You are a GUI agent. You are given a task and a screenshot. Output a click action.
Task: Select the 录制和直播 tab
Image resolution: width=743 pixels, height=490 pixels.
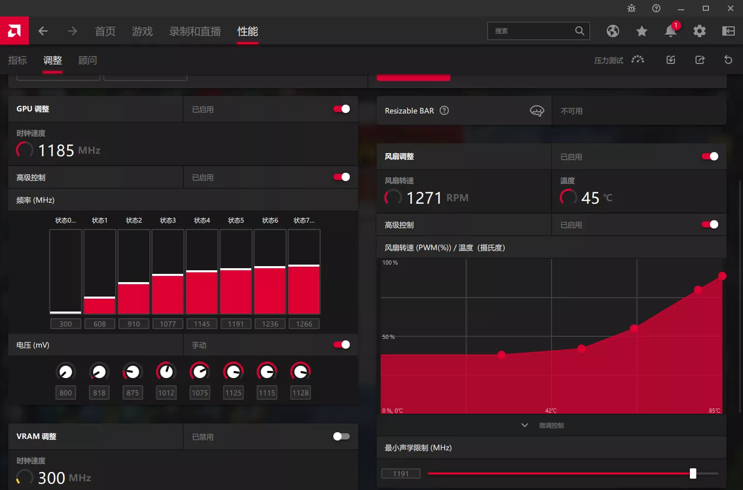(x=195, y=31)
